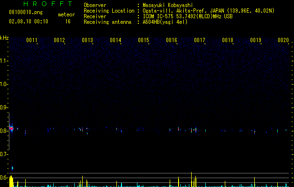294x187 pixels.
Task: Click the A504HB(yagi 4el) antenna text
Action: click(165, 22)
